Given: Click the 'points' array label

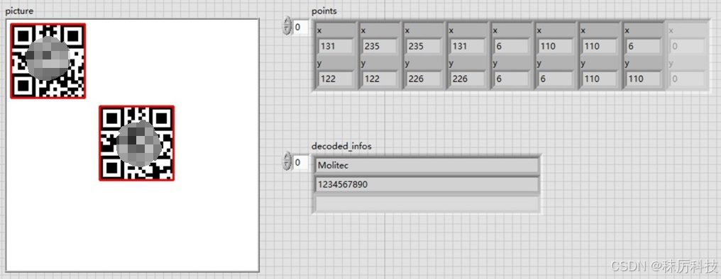Looking at the screenshot, I should (x=324, y=11).
